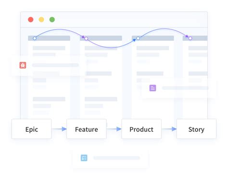Screen dimensions: 228x176
Task: Select the Story box
Action: [196, 129]
